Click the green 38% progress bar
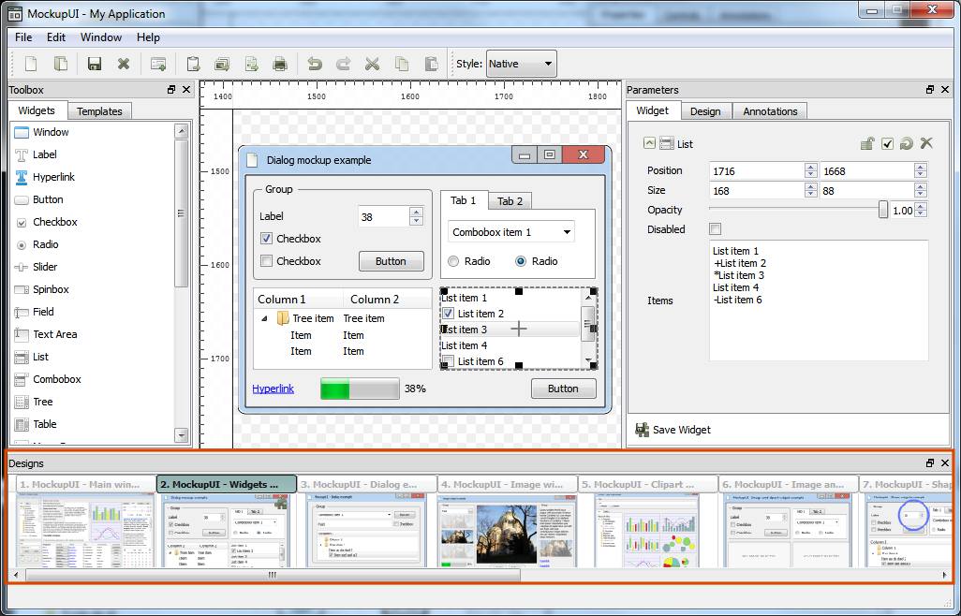Viewport: 961px width, 616px height. click(x=360, y=389)
